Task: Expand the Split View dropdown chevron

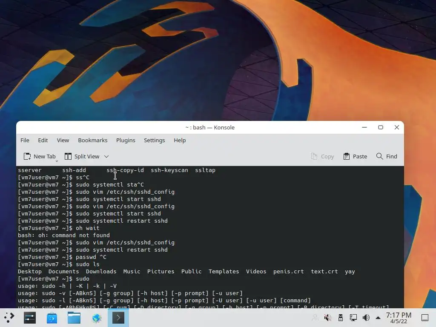Action: click(x=106, y=157)
